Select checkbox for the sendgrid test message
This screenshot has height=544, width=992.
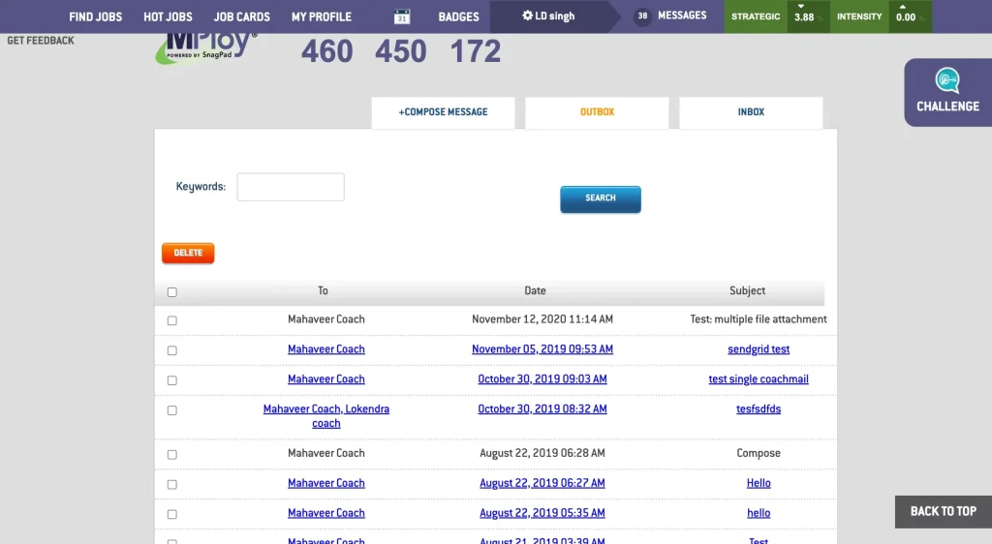[172, 350]
